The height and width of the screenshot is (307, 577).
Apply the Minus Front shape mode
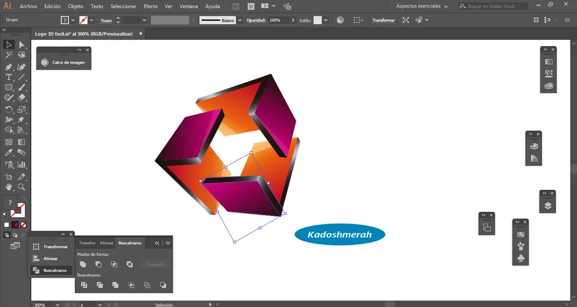98,264
